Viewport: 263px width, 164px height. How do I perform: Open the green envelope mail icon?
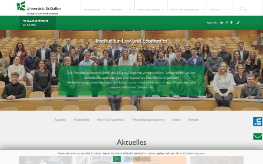click(x=258, y=136)
